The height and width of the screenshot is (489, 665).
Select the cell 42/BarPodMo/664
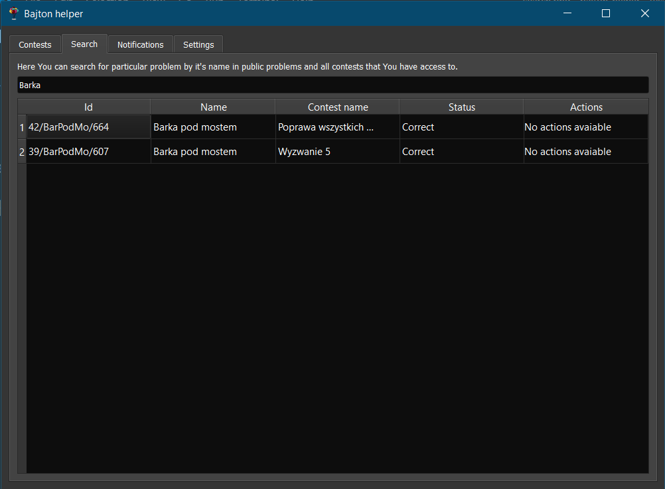tap(89, 127)
